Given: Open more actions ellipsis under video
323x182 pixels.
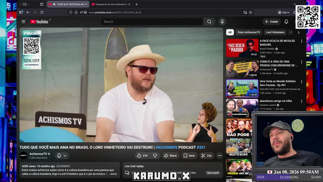Looking at the screenshot, I should point(220,156).
